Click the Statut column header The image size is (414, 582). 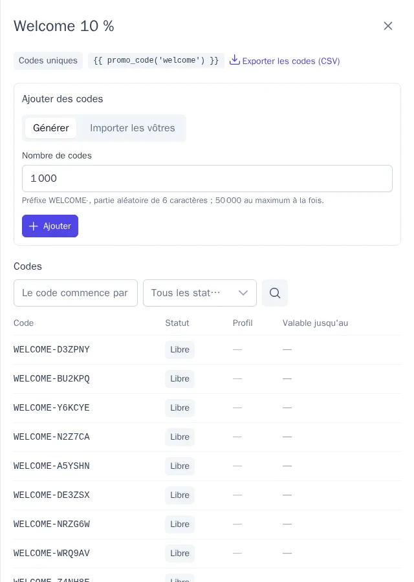coord(177,323)
